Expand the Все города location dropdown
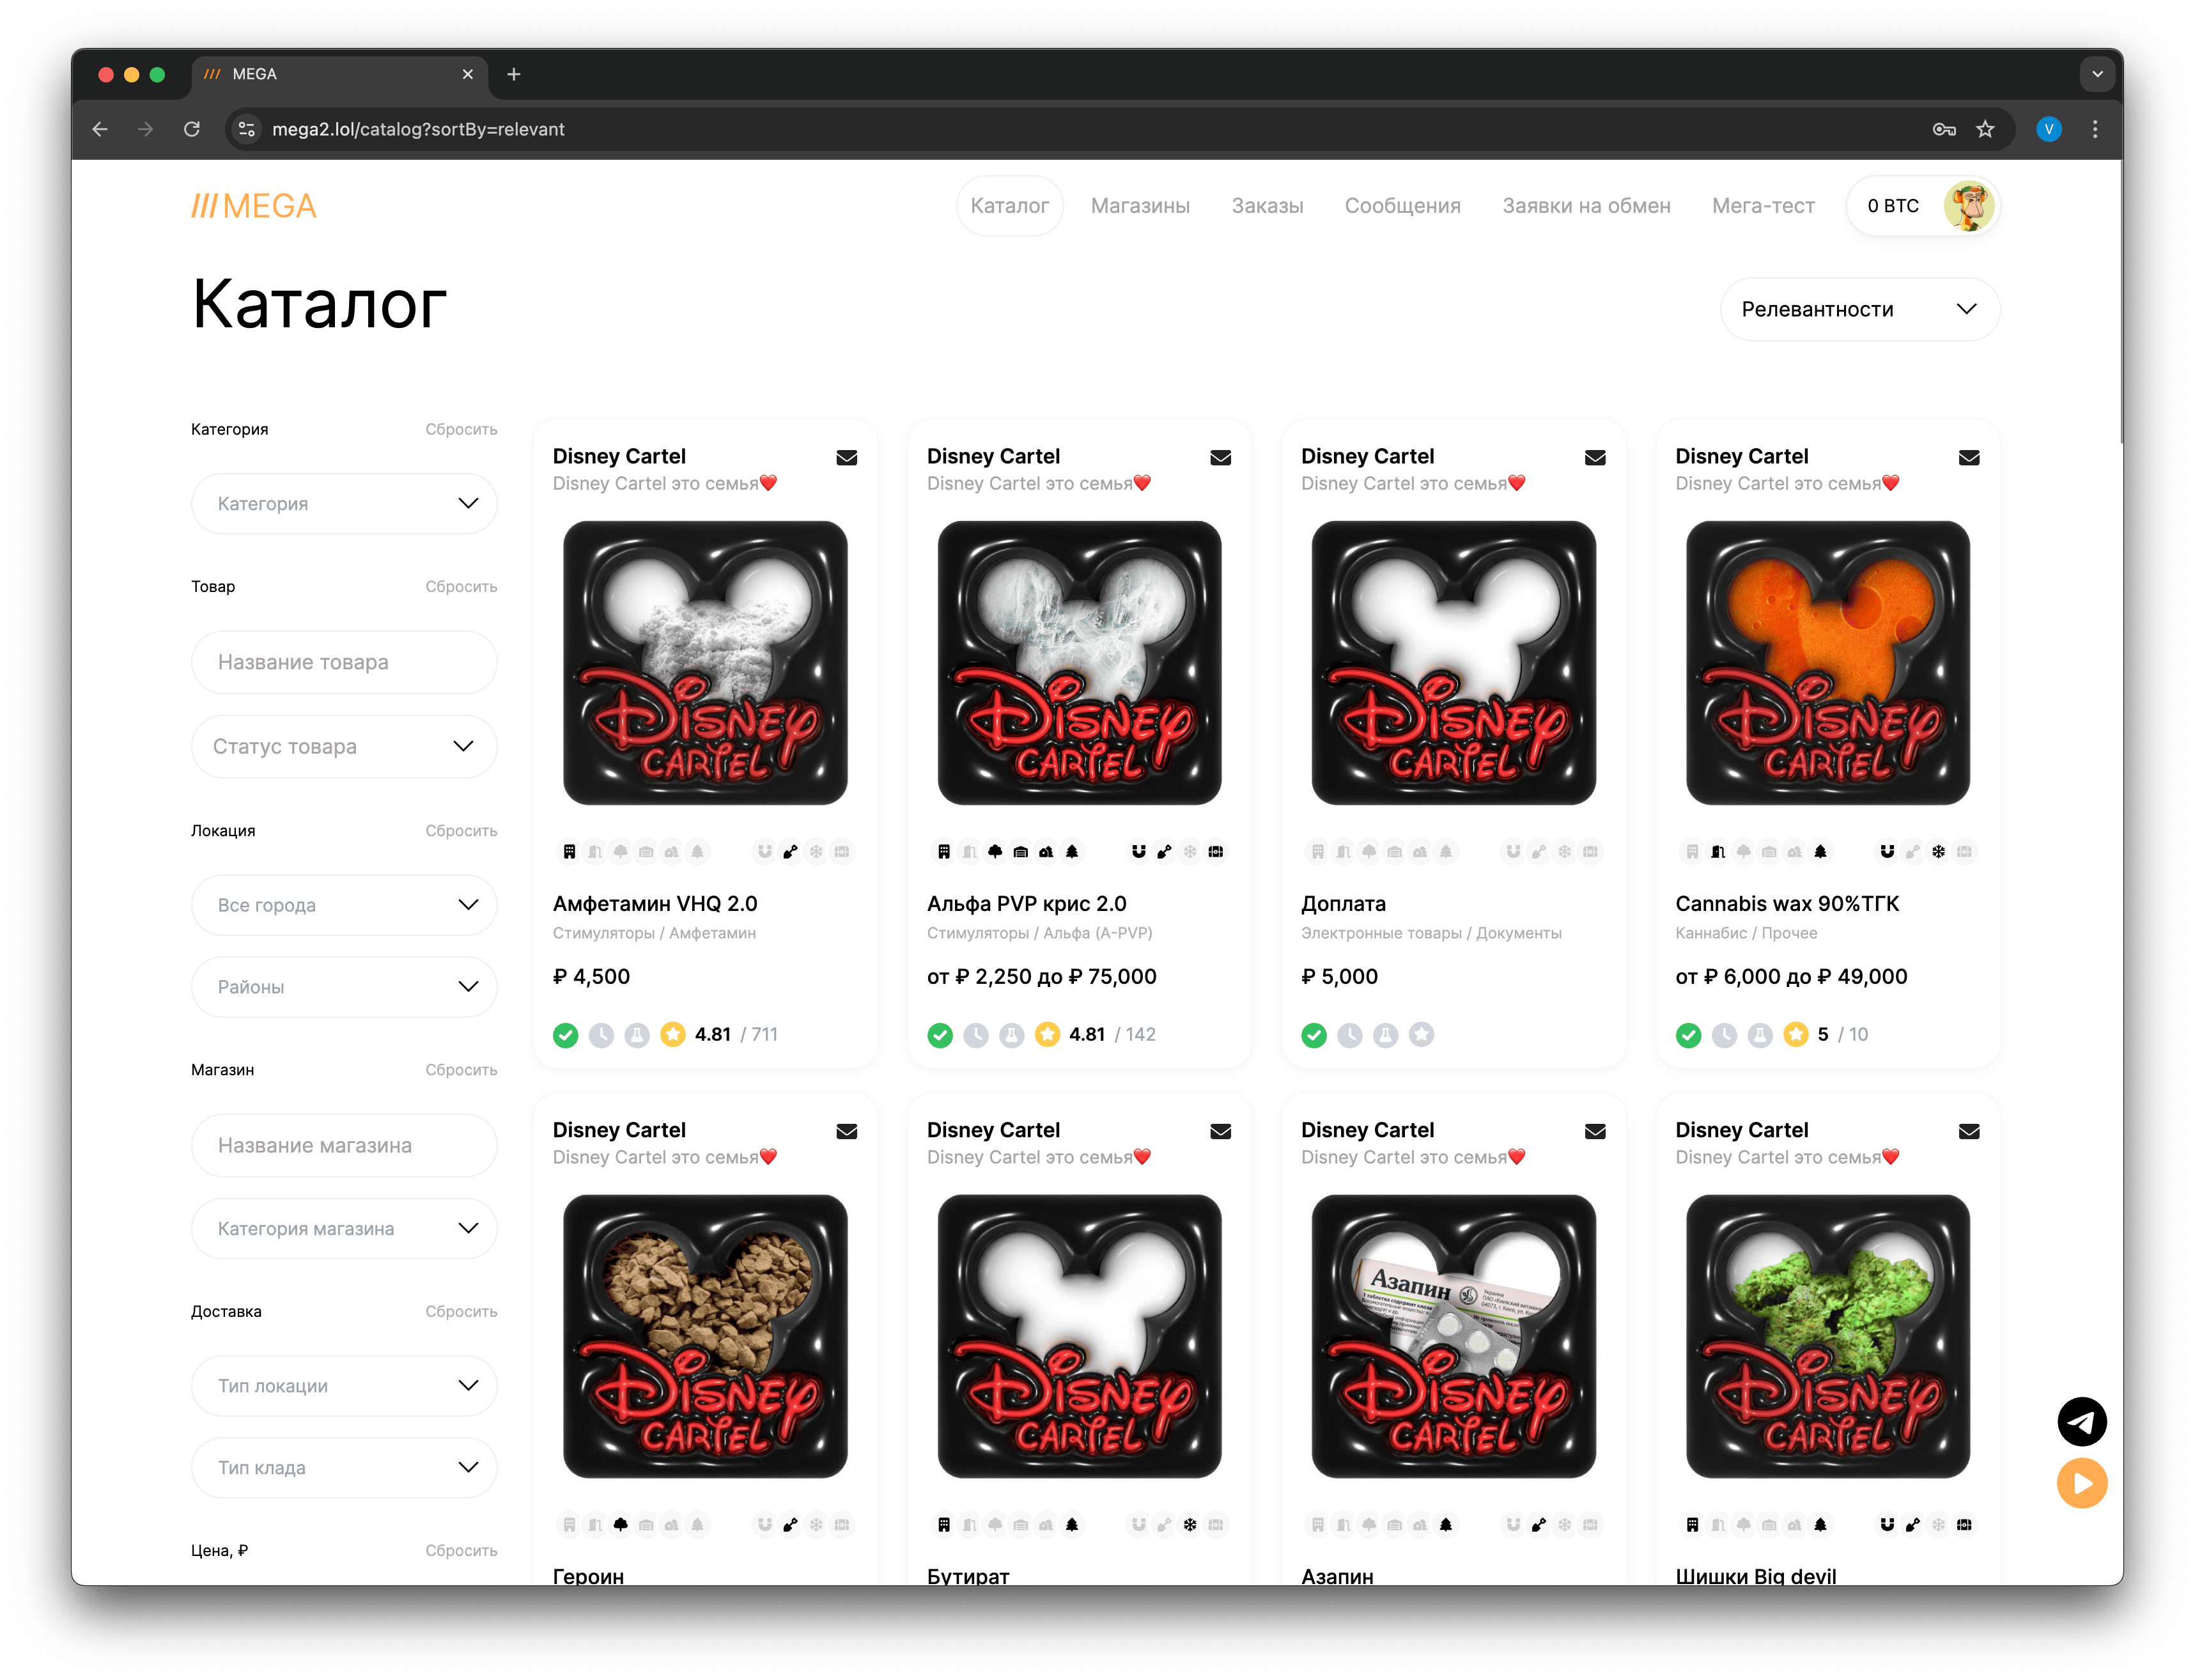2195x1680 pixels. click(x=344, y=905)
